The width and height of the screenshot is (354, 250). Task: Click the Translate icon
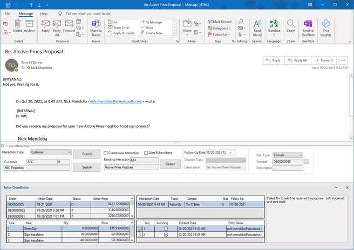point(274,27)
